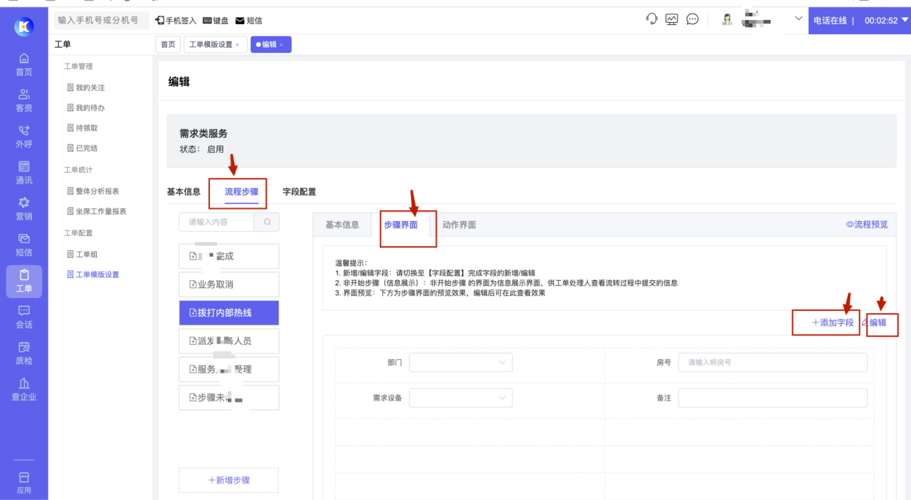Expand the 需求设备 dropdown
This screenshot has height=500, width=911.
tap(460, 398)
